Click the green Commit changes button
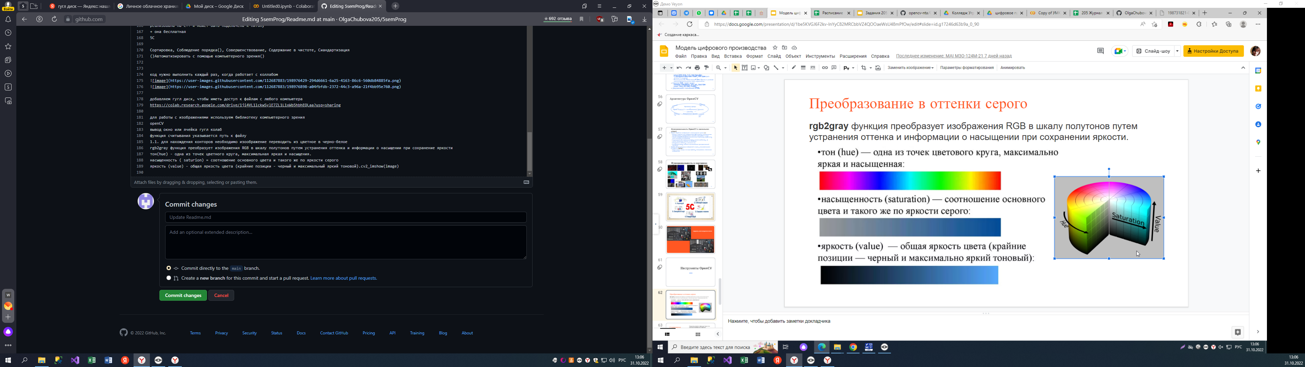Image resolution: width=1305 pixels, height=367 pixels. pos(183,296)
